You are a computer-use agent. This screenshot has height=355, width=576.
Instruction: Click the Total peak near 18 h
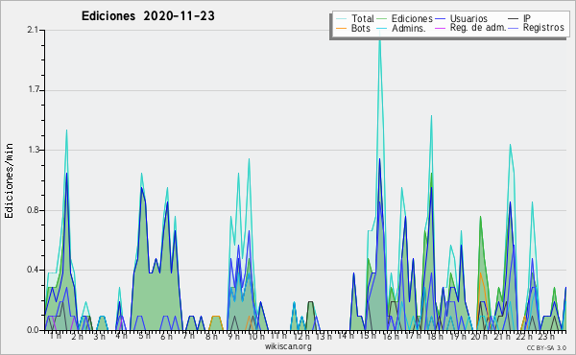point(431,117)
